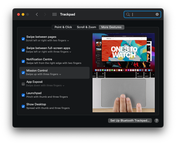Click inside the search input field
The width and height of the screenshot is (176, 144).
click(x=142, y=14)
